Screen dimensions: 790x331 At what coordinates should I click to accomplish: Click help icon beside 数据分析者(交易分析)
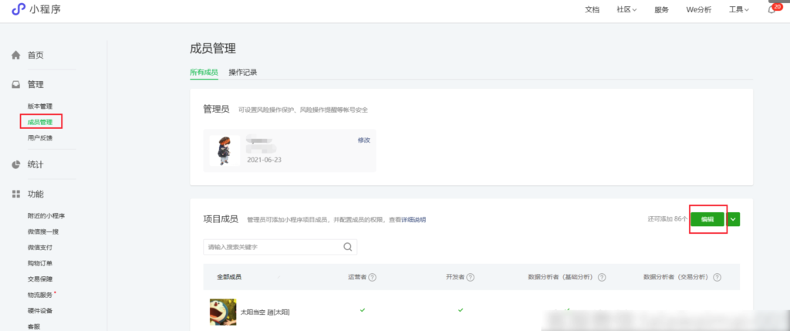[x=717, y=277]
